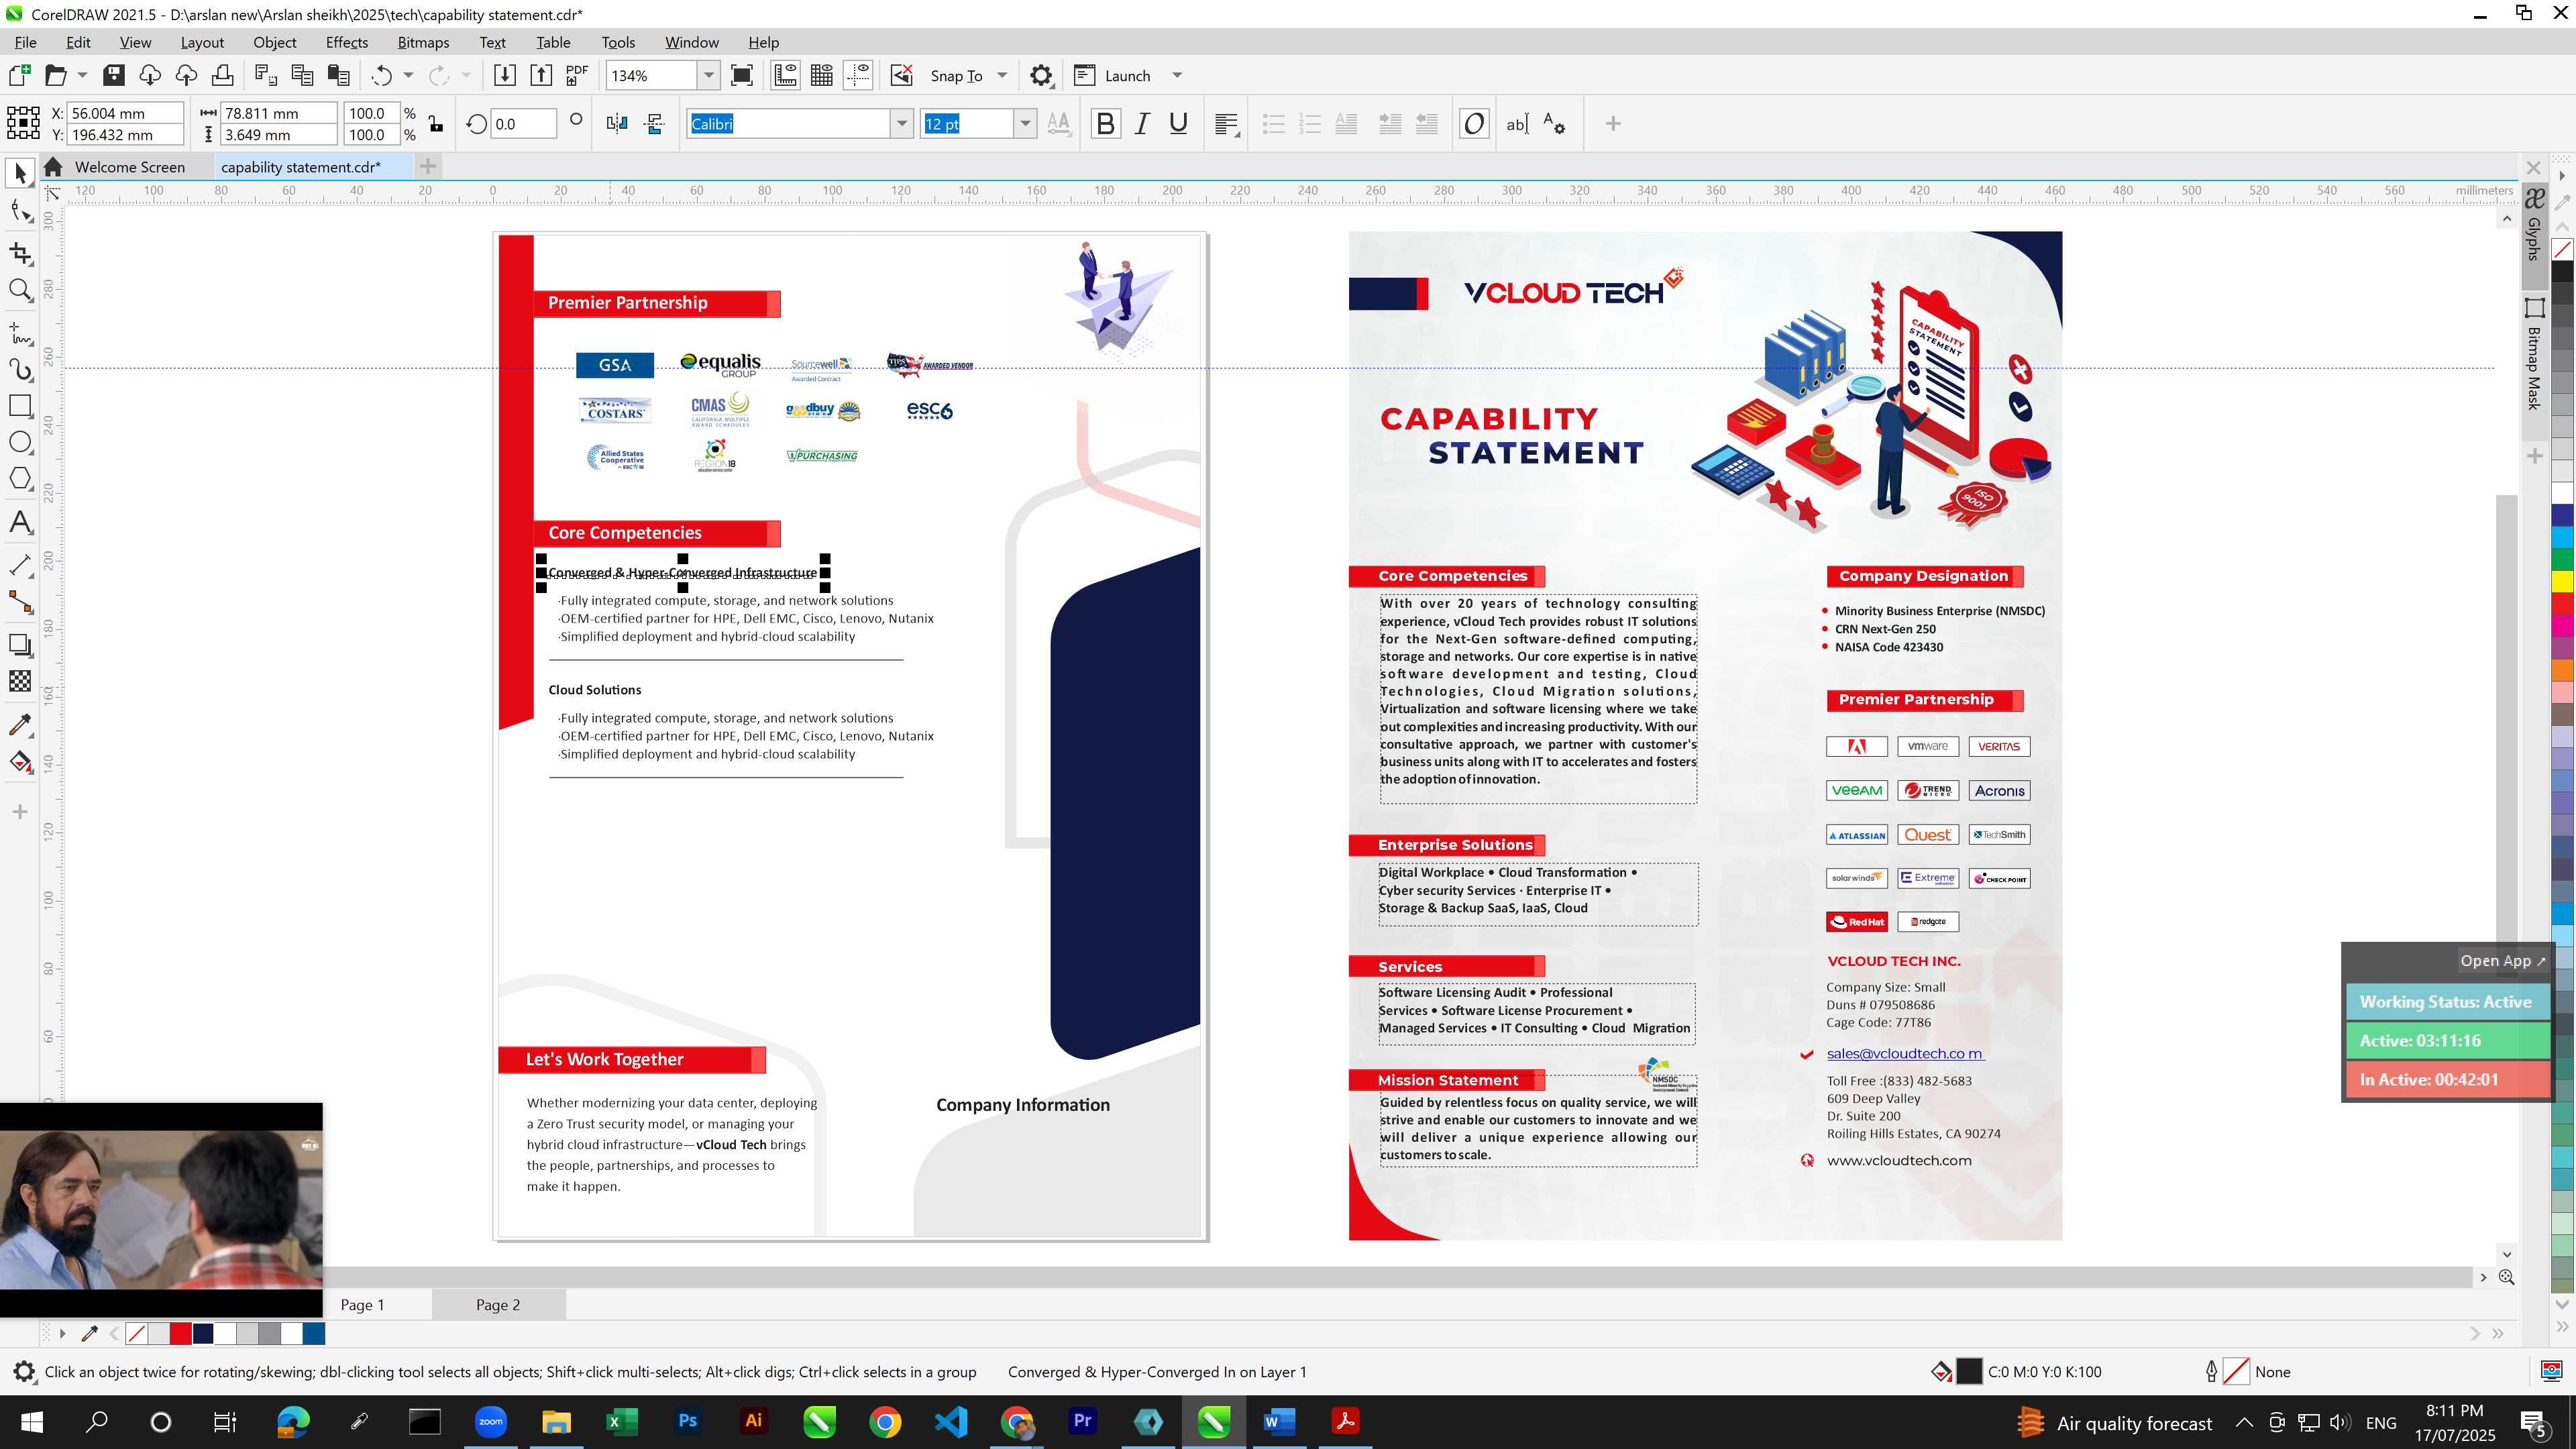The image size is (2576, 1449).
Task: Select the Shape tool
Action: point(20,210)
